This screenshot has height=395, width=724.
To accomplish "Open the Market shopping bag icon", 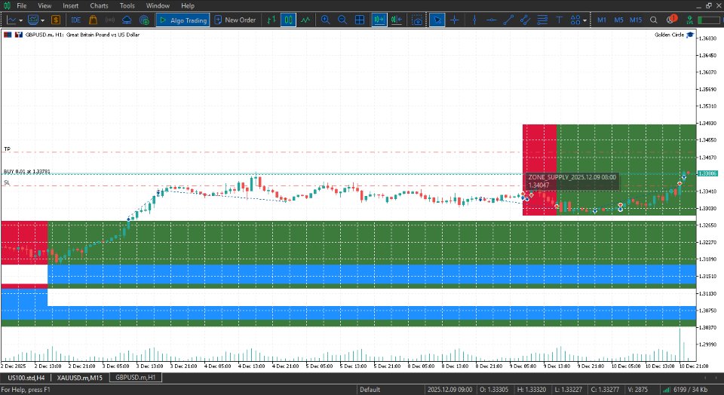I will tap(93, 20).
